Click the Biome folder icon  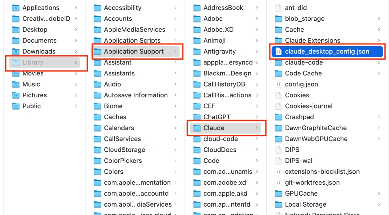[97, 106]
